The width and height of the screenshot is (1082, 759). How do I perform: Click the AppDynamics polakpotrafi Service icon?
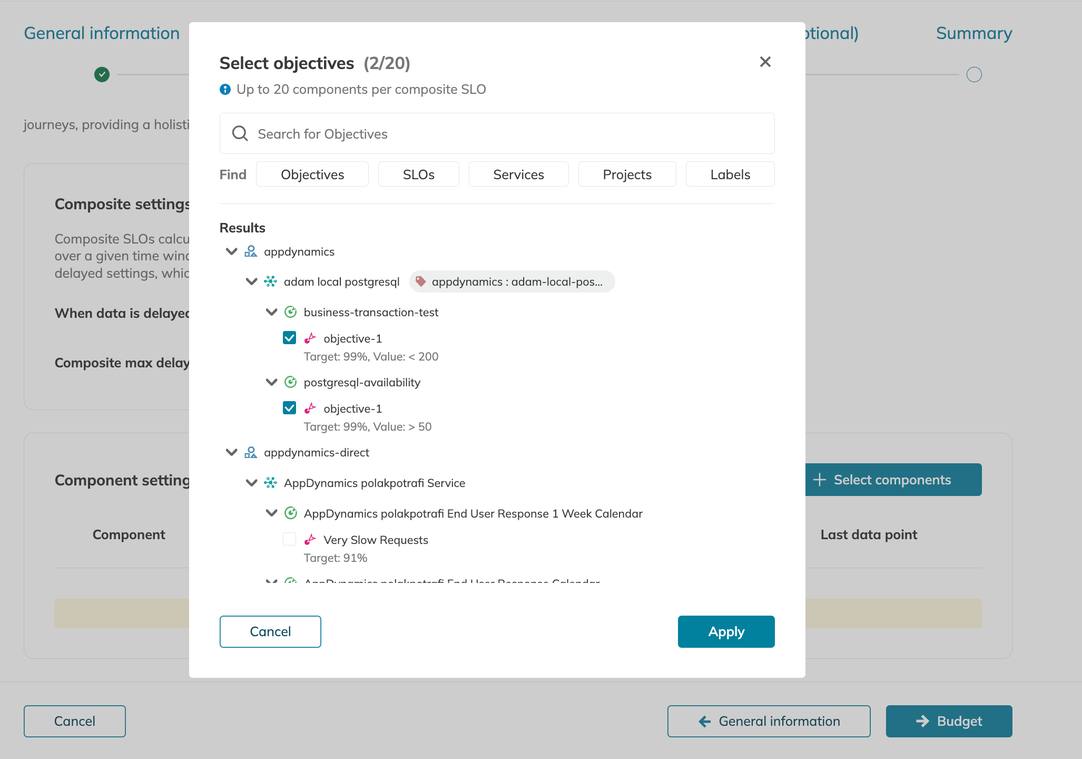(270, 483)
